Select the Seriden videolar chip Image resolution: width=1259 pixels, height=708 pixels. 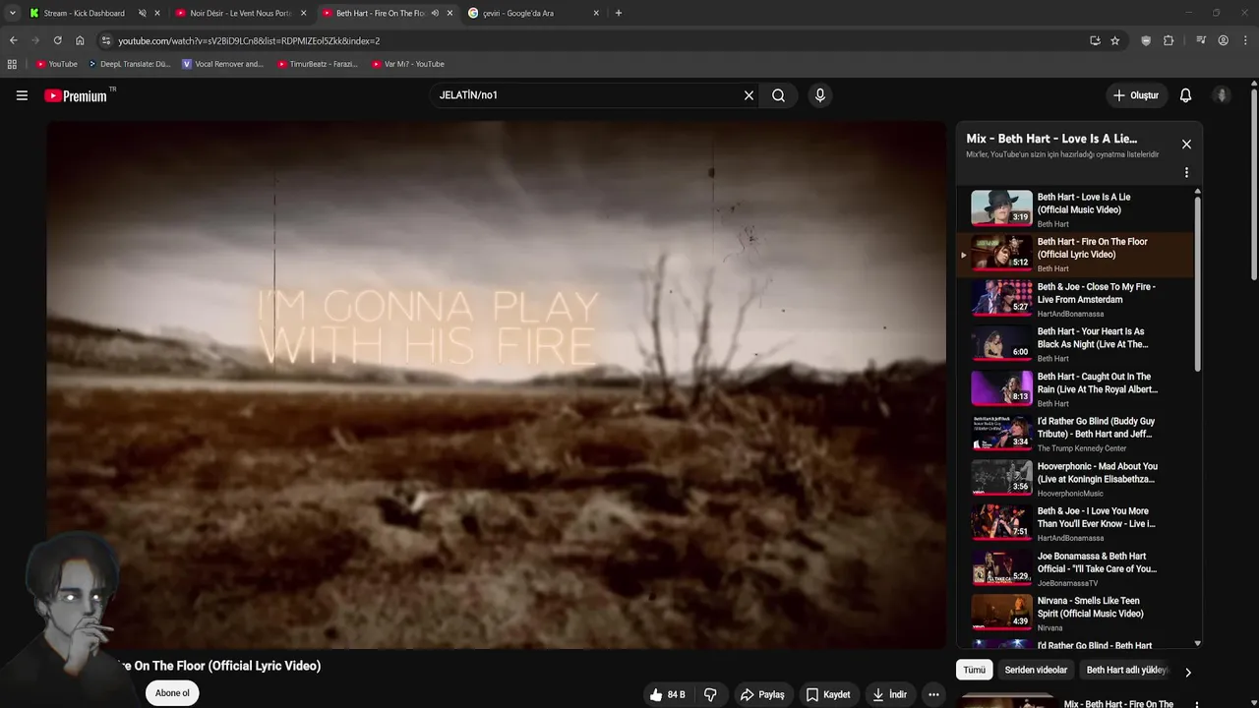pos(1036,670)
